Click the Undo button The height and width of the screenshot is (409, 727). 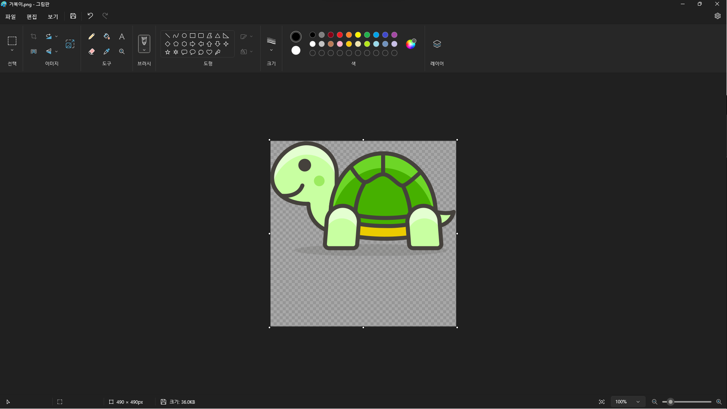(90, 16)
